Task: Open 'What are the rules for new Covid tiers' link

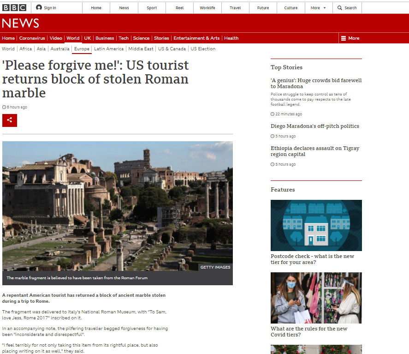Action: click(308, 331)
